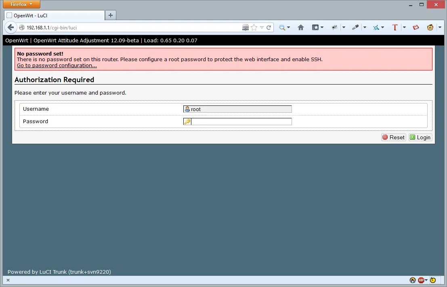The image size is (447, 287).
Task: Click the yellow clock status bar icon
Action: pos(433,280)
